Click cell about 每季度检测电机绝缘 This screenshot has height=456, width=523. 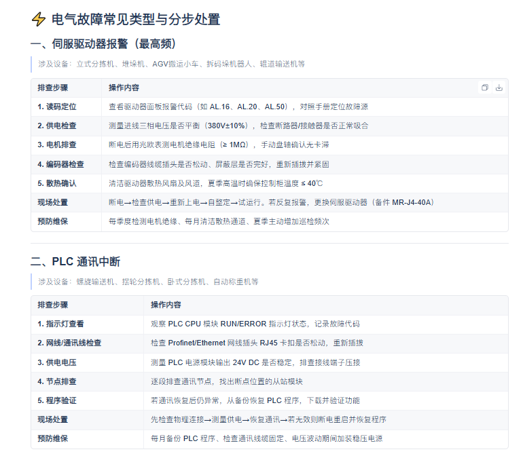pos(305,221)
